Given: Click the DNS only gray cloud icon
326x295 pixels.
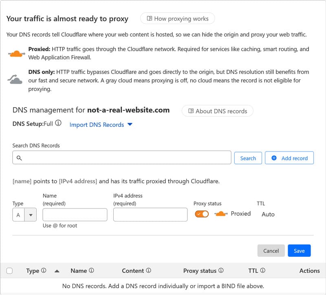Looking at the screenshot, I should pos(15,79).
